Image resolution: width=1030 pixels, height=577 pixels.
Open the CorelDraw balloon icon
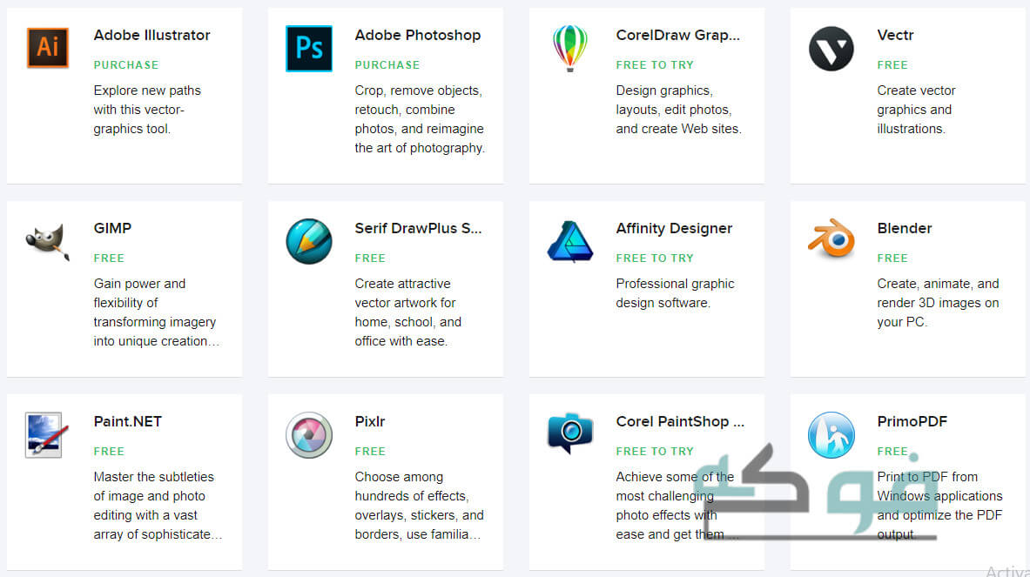pyautogui.click(x=569, y=48)
